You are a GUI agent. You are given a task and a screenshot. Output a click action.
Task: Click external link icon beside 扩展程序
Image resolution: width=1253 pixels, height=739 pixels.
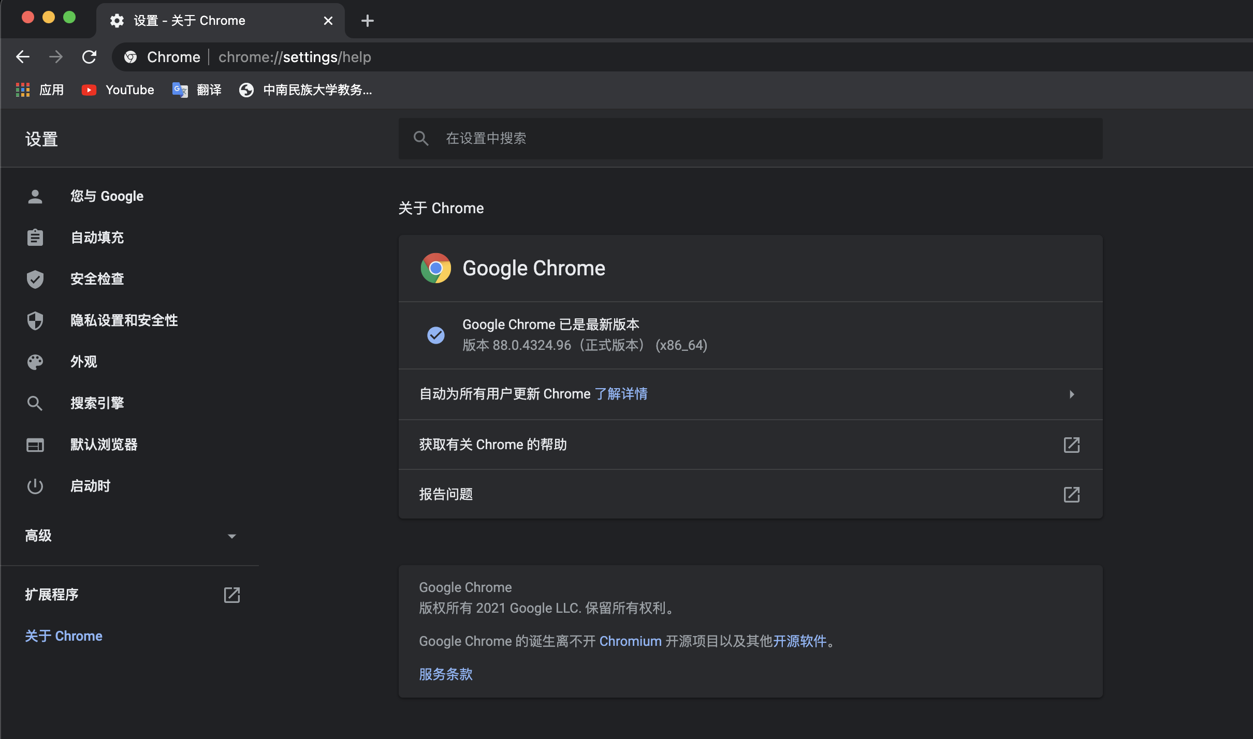point(231,595)
